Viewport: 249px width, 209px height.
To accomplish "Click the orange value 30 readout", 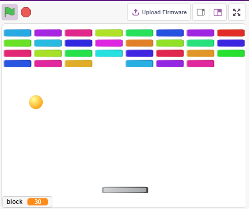I will (38, 202).
